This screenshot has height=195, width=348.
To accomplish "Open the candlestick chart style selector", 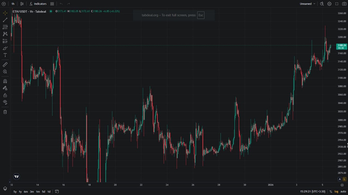I will coord(22,4).
